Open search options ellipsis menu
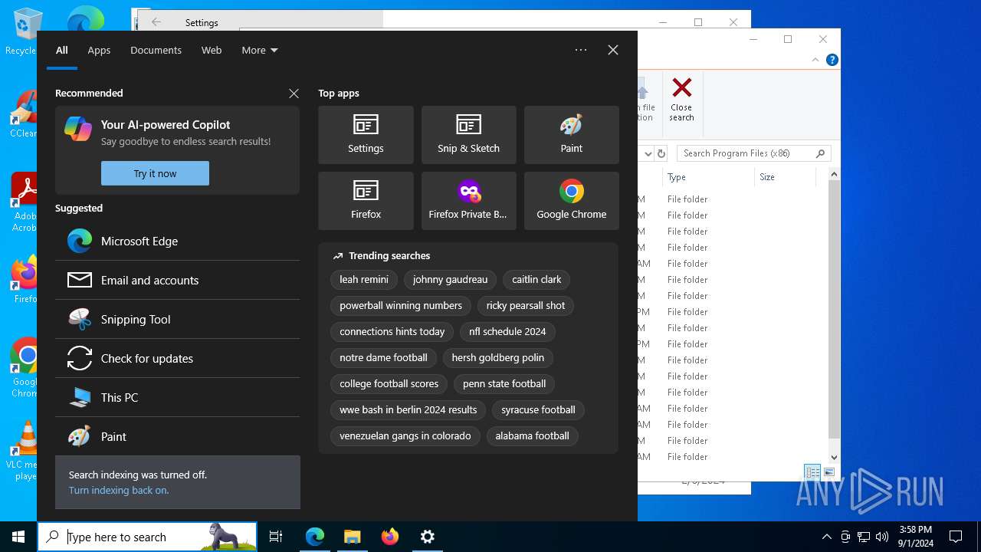This screenshot has width=981, height=552. pos(581,50)
